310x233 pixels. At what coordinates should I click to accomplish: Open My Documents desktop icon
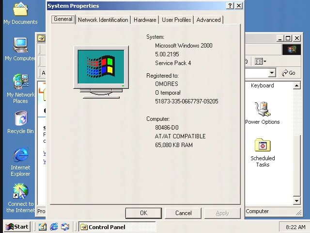point(20,14)
